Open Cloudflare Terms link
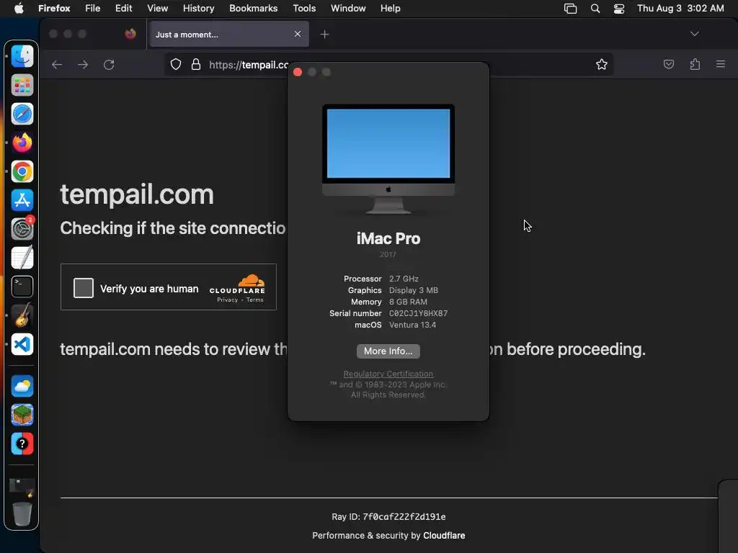The height and width of the screenshot is (553, 738). (254, 300)
